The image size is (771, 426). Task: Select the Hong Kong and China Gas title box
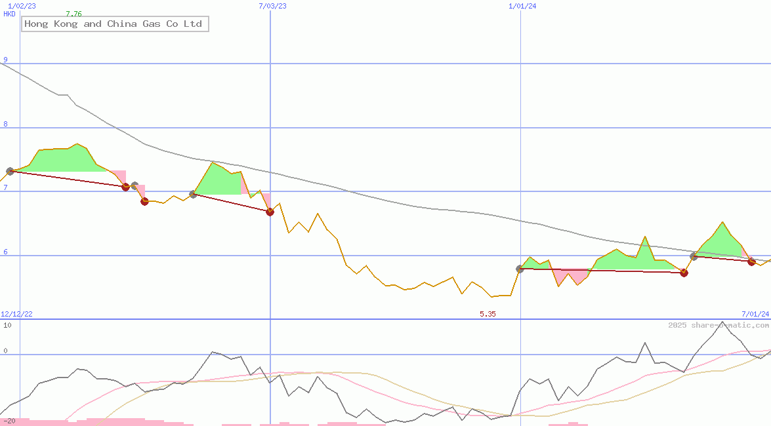(x=113, y=24)
